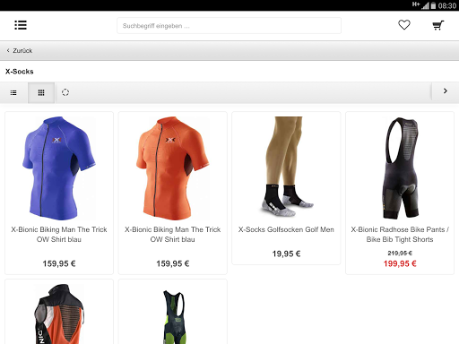Focus the Suchbegriff eingeben search field

click(x=229, y=26)
